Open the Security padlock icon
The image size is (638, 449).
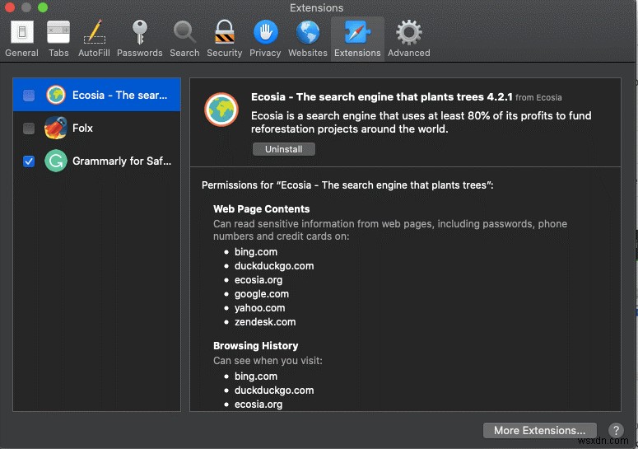point(225,32)
